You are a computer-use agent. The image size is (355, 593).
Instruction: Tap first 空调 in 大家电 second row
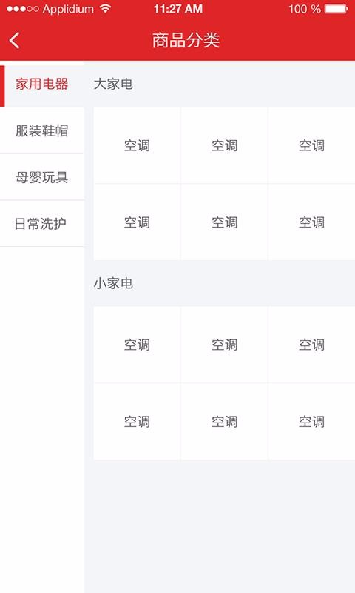click(x=137, y=222)
